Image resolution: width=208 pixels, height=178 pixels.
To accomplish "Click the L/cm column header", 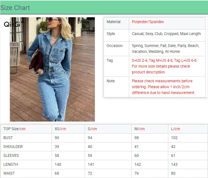I will 176,129.
